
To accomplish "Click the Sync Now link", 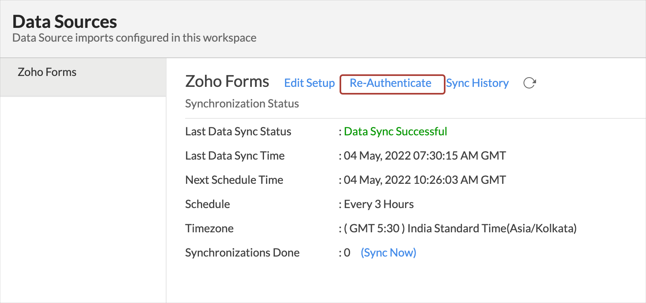I will click(x=388, y=253).
